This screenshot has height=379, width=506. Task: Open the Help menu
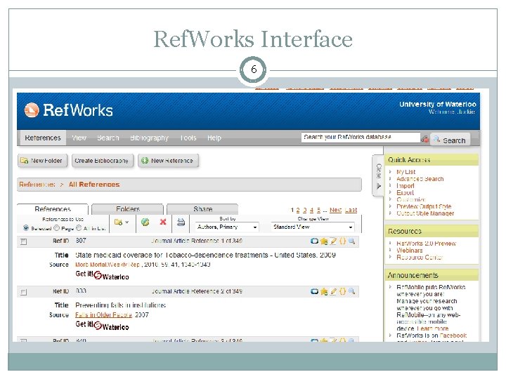tap(214, 138)
